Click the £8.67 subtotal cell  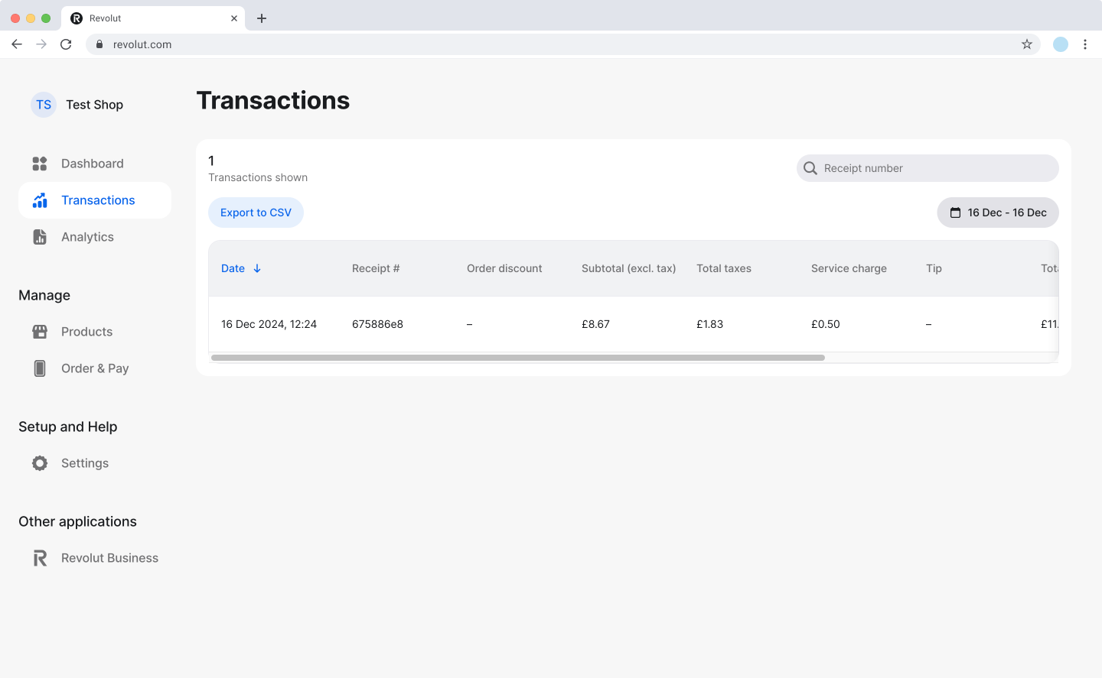595,324
